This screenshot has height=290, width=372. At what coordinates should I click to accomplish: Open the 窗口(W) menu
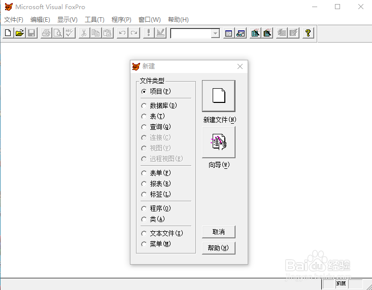(150, 20)
